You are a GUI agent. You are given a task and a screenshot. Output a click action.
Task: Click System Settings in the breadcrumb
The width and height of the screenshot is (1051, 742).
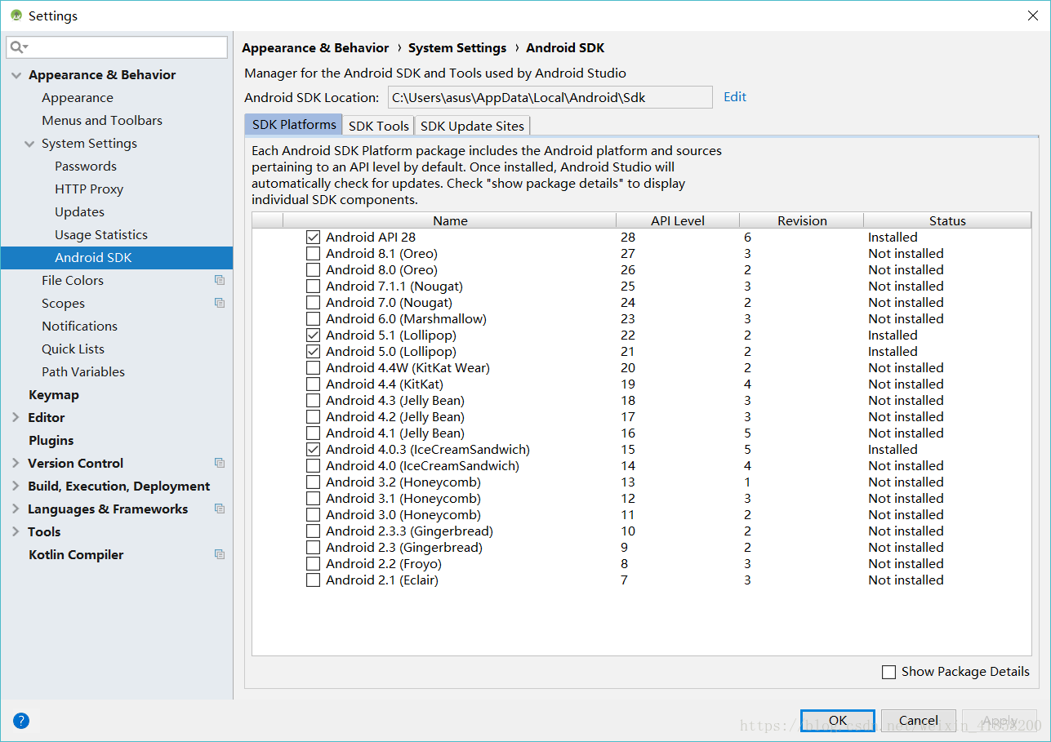(x=457, y=48)
